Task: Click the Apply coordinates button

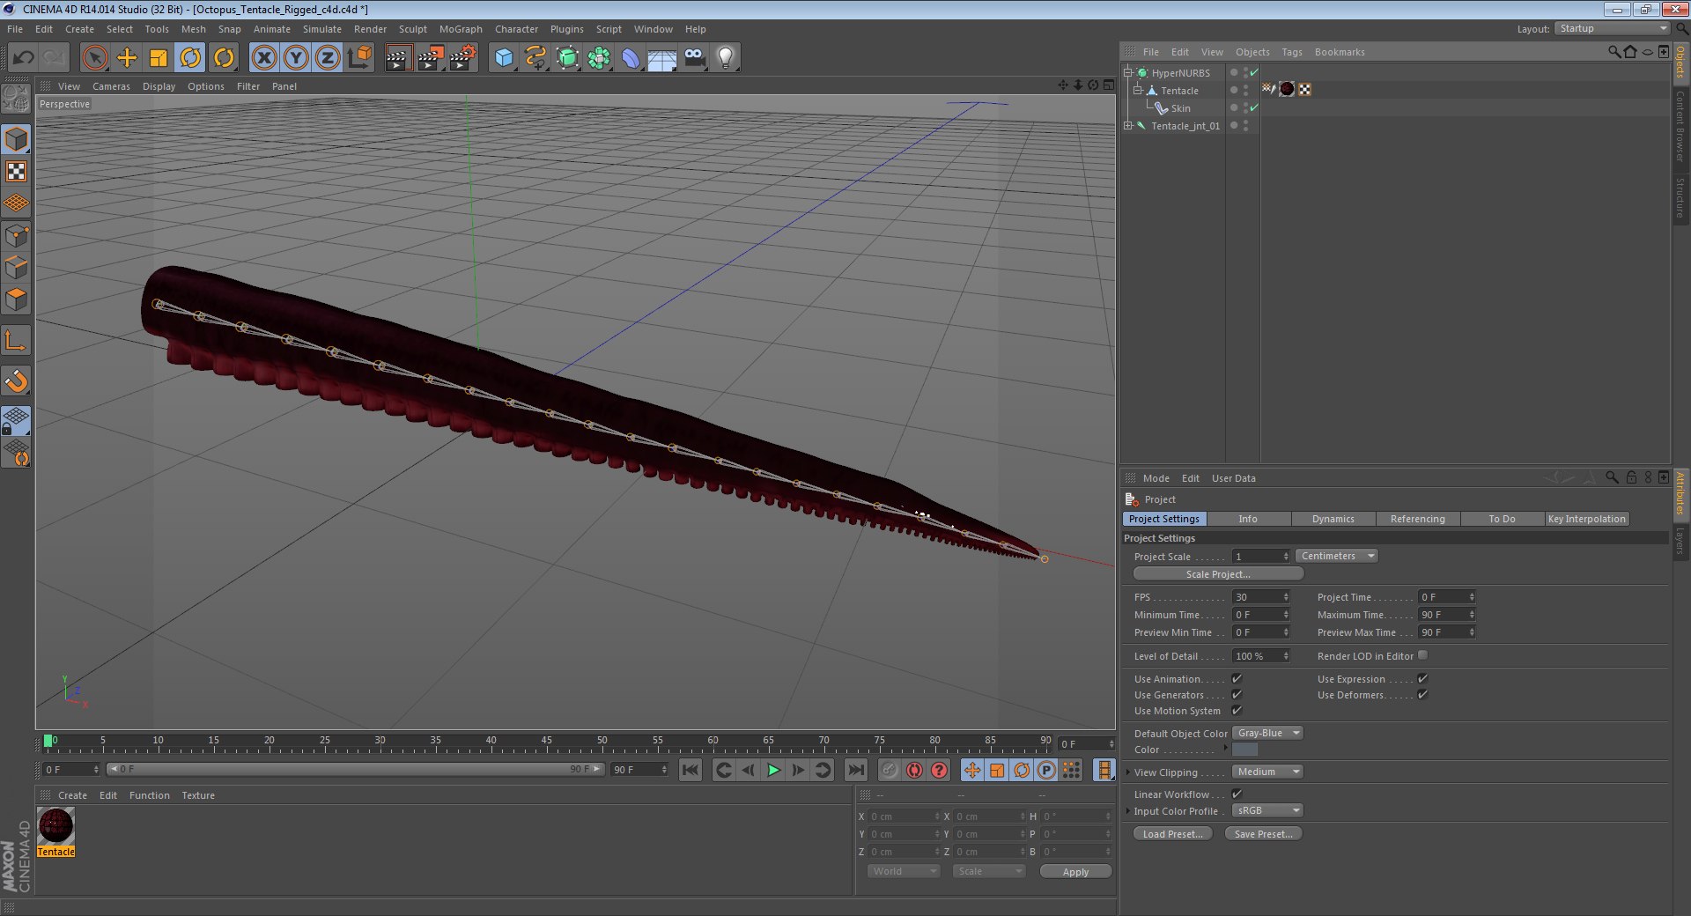Action: coord(1075,871)
